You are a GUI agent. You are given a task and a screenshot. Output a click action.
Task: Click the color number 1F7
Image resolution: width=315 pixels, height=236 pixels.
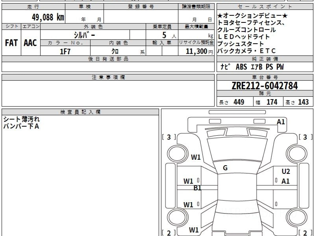pos(65,51)
